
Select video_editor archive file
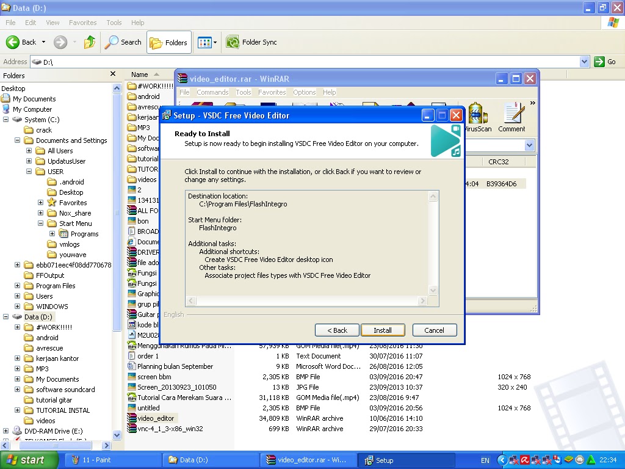click(156, 418)
